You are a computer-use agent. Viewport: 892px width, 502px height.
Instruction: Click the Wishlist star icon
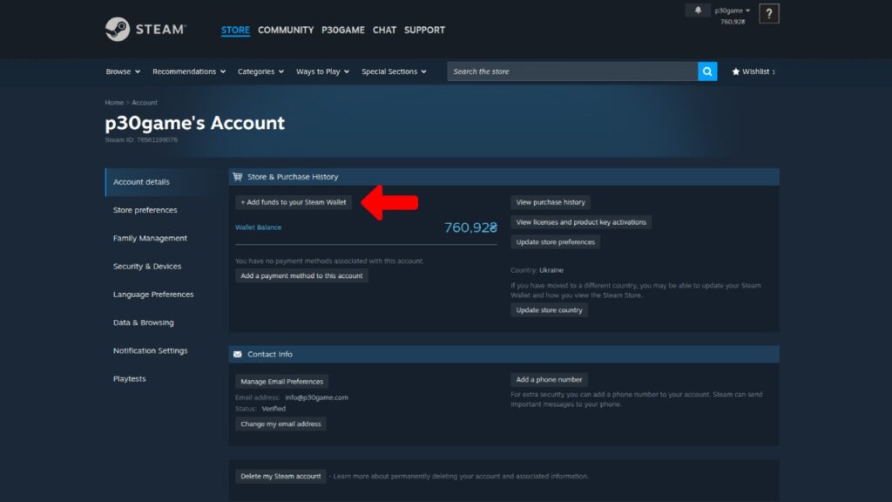(735, 71)
